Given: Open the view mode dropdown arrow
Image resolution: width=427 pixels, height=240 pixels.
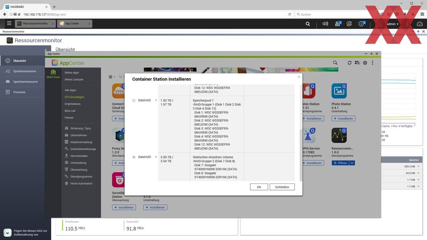Looking at the screenshot, I should click(x=114, y=77).
